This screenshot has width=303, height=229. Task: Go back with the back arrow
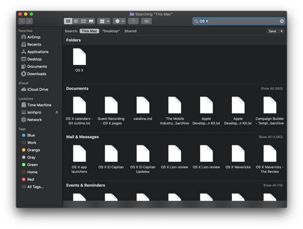coord(22,21)
